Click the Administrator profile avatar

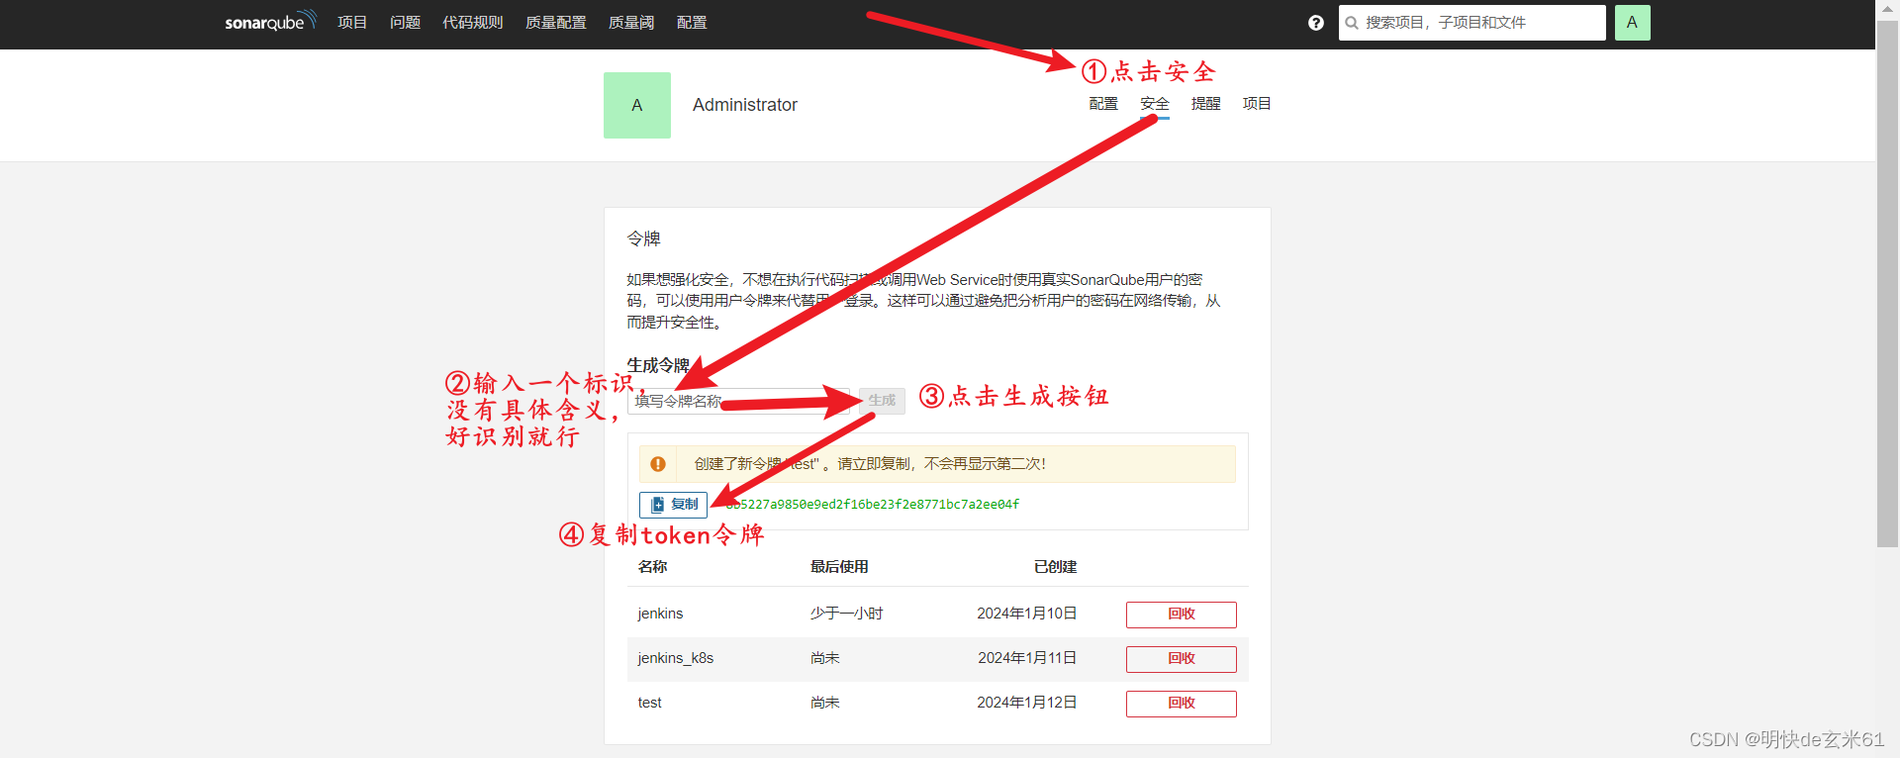coord(637,105)
